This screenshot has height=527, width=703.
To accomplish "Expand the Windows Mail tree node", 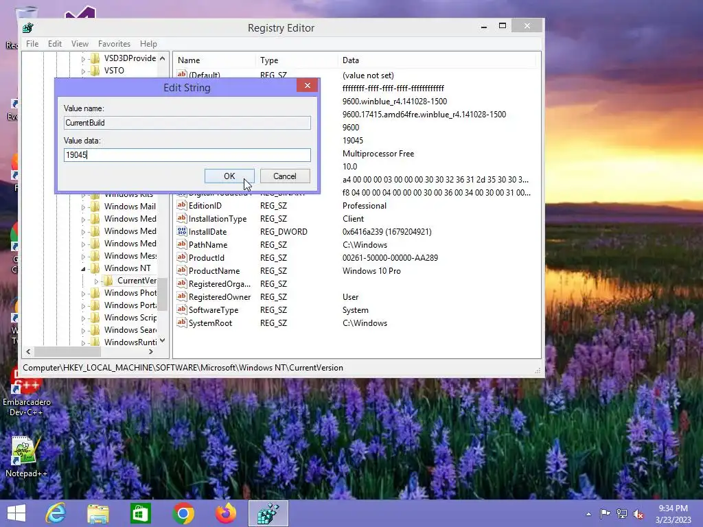I will tap(83, 207).
